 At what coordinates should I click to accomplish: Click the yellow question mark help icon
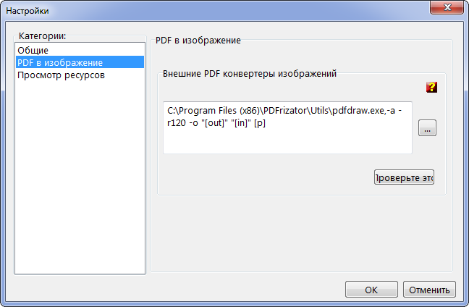click(432, 88)
